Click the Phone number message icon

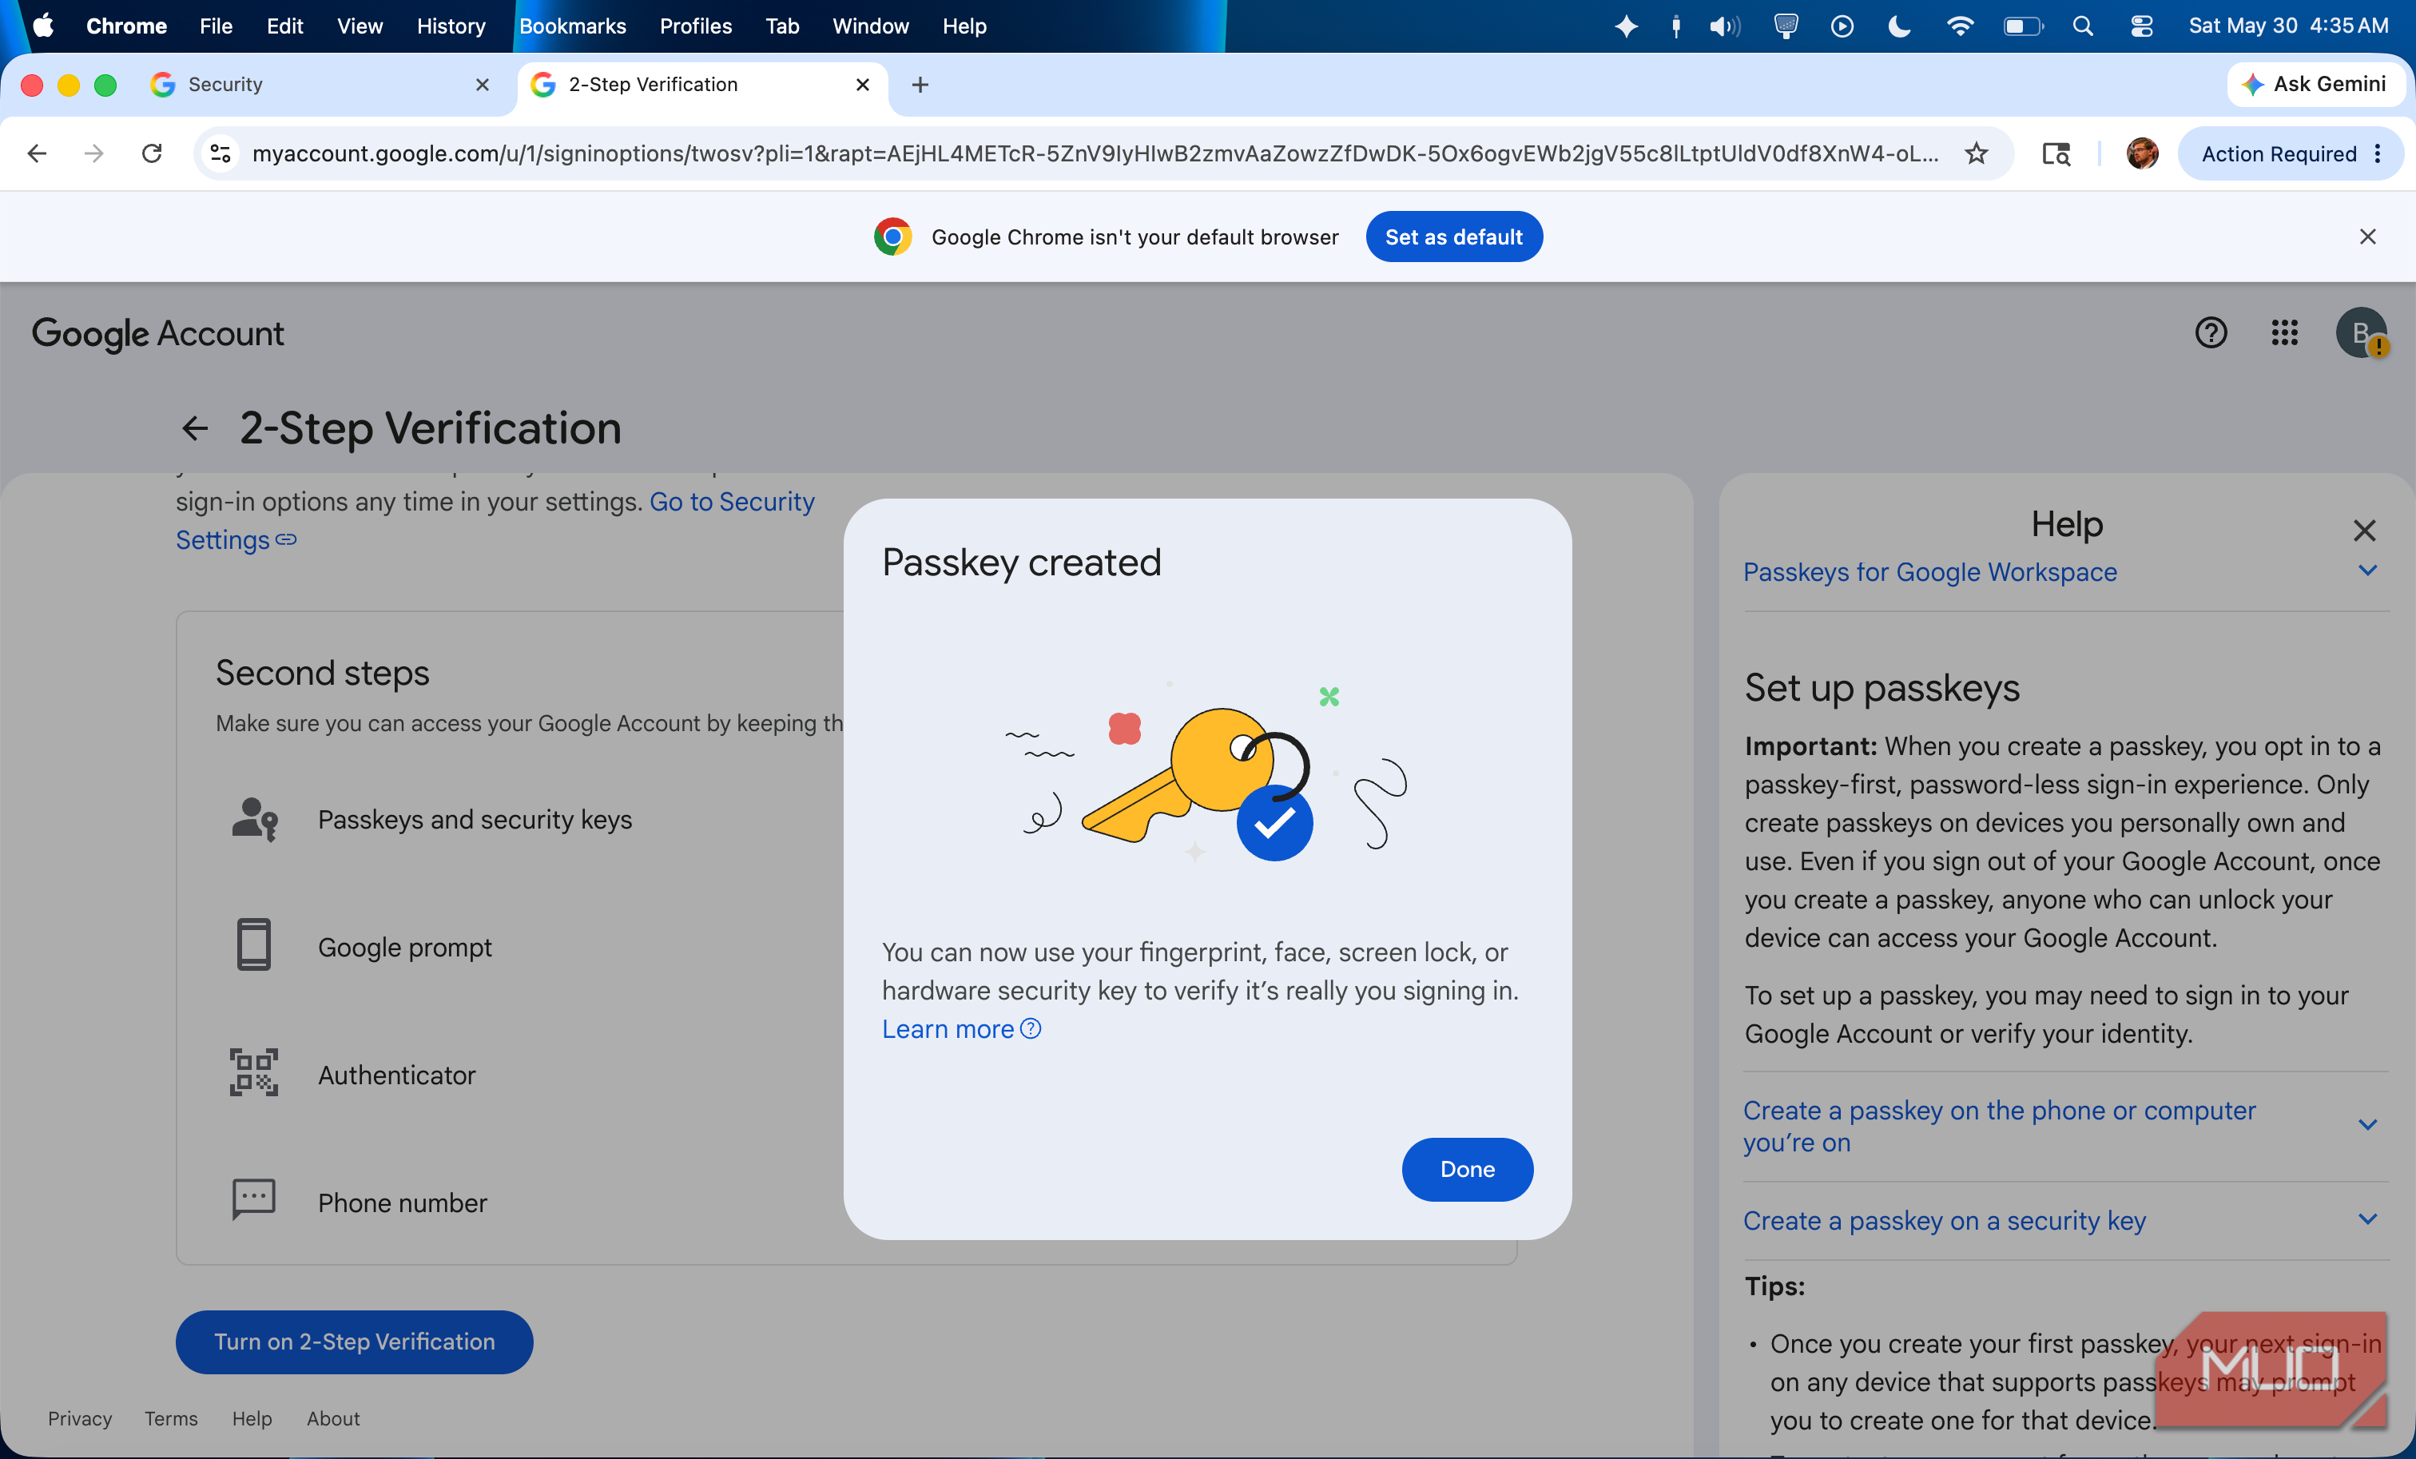(x=254, y=1199)
